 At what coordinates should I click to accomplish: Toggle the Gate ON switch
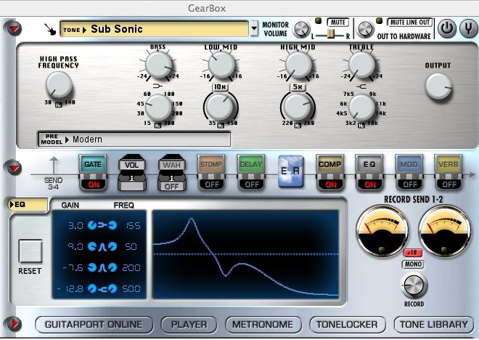[93, 185]
